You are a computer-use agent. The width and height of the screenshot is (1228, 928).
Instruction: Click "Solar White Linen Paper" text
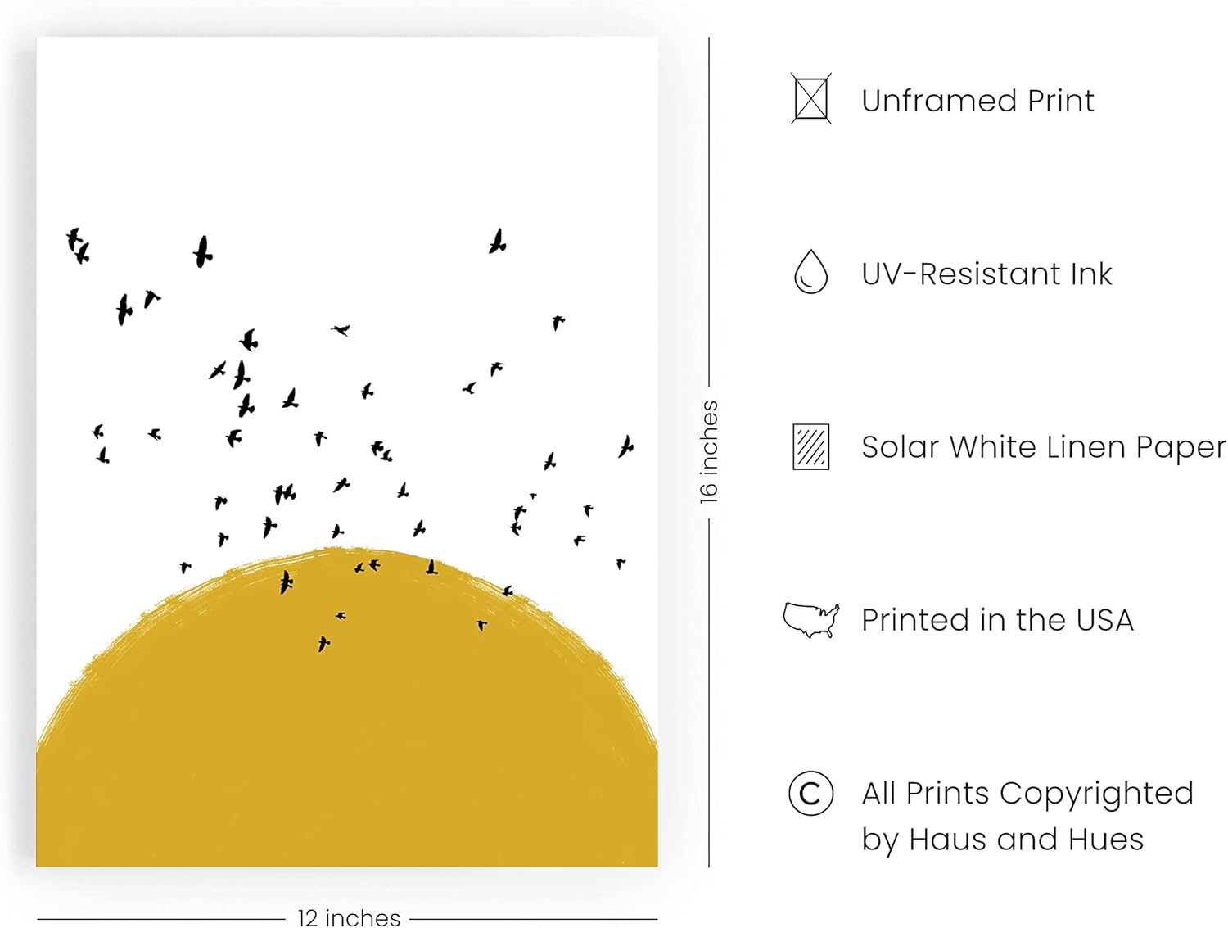[x=1044, y=447]
